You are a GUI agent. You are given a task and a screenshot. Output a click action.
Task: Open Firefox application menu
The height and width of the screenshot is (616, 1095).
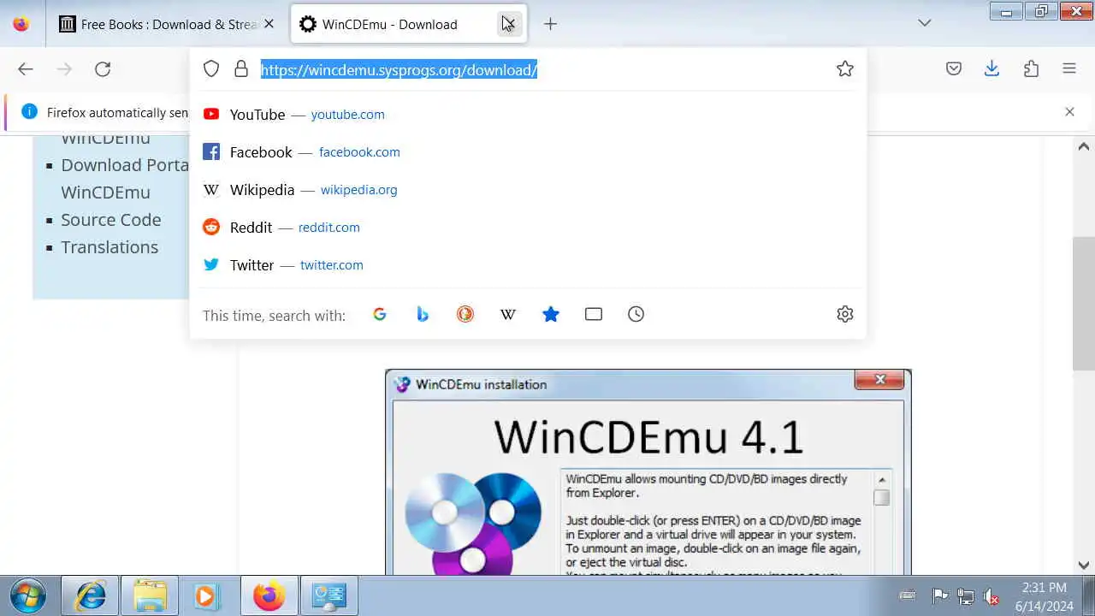tap(1069, 69)
